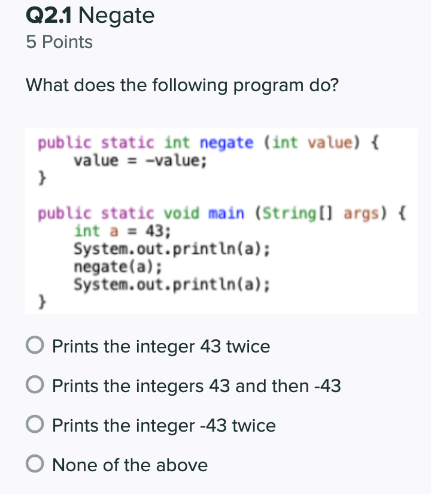Click the answer text 'Prints the integers 43 and then -43'
Screen dimensions: 431x494
pyautogui.click(x=195, y=387)
